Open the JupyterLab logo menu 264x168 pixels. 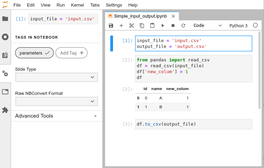[x=5, y=4]
